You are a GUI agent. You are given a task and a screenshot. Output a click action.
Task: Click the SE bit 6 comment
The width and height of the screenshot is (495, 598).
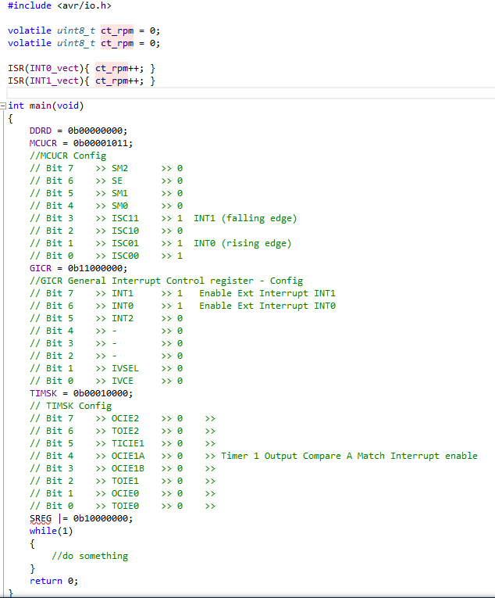106,181
